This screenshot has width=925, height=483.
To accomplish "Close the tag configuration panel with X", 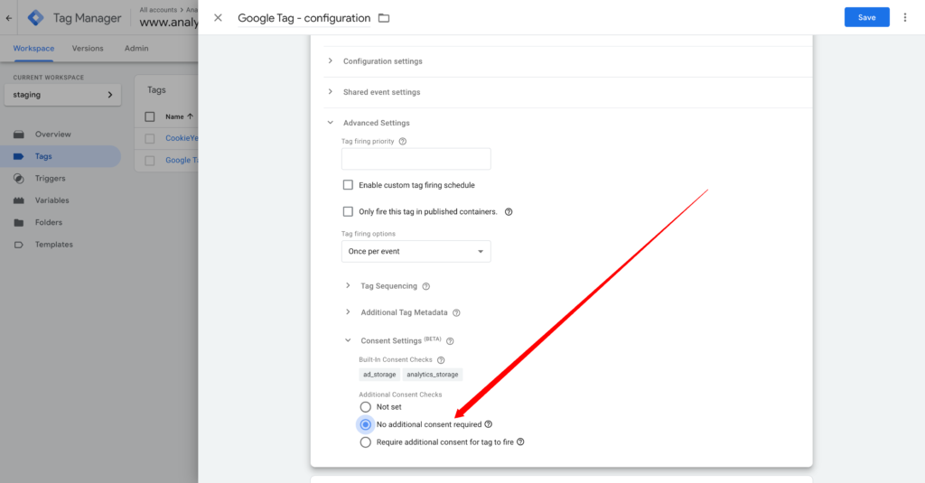I will [x=218, y=18].
